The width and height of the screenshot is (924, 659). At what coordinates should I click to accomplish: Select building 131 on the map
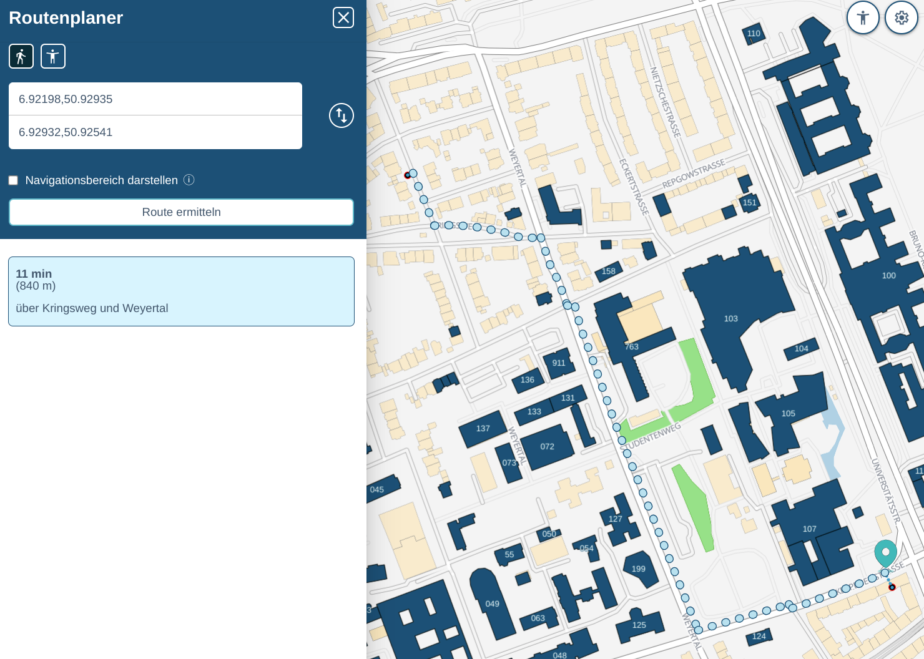coord(568,398)
